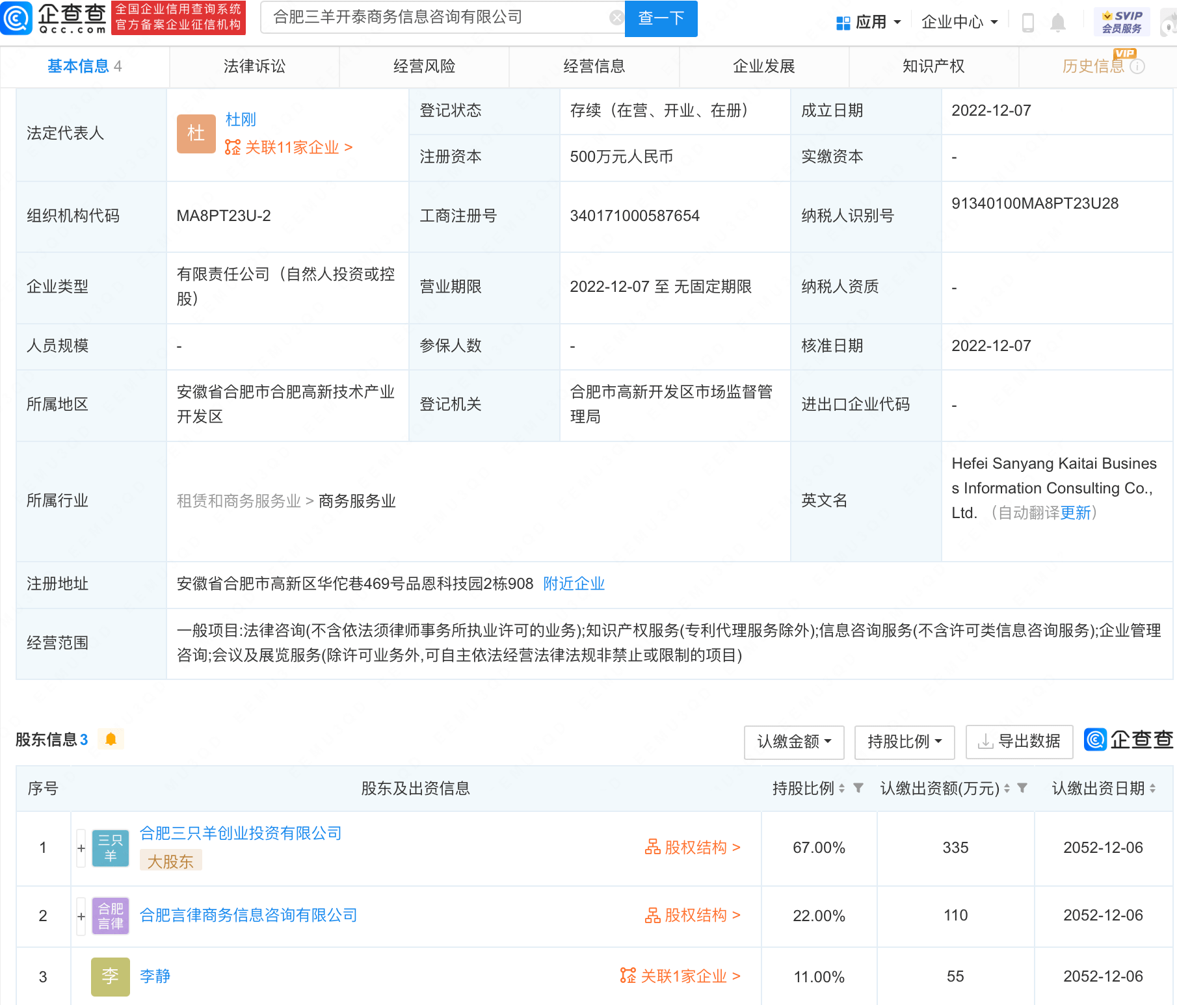Open shareholder 合肥三只羊创业投资有限公司 link

pos(241,833)
